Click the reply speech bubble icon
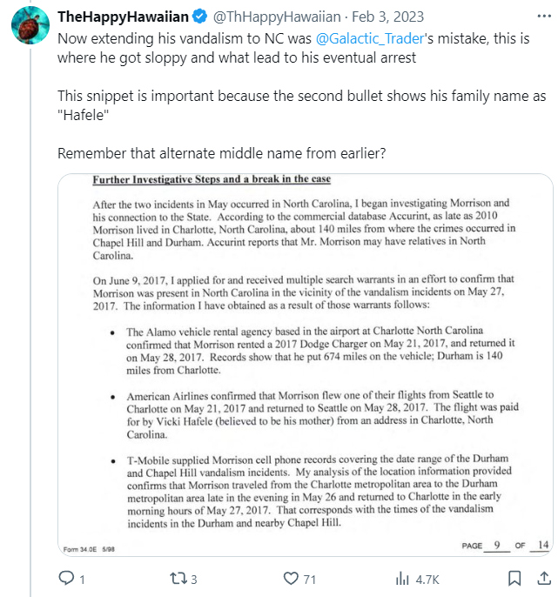This screenshot has width=558, height=597. (65, 578)
